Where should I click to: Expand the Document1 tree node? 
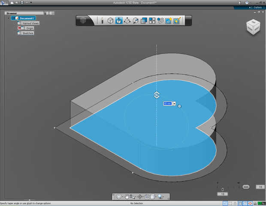point(8,18)
